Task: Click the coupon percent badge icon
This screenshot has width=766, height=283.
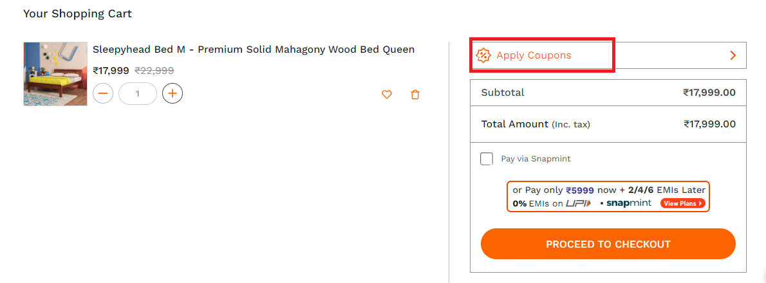Action: click(x=483, y=55)
